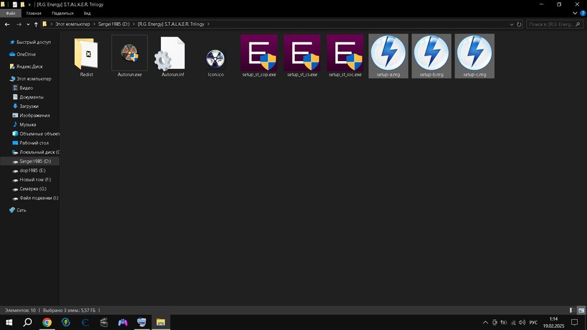Launch Google Chrome from taskbar

(x=47, y=322)
